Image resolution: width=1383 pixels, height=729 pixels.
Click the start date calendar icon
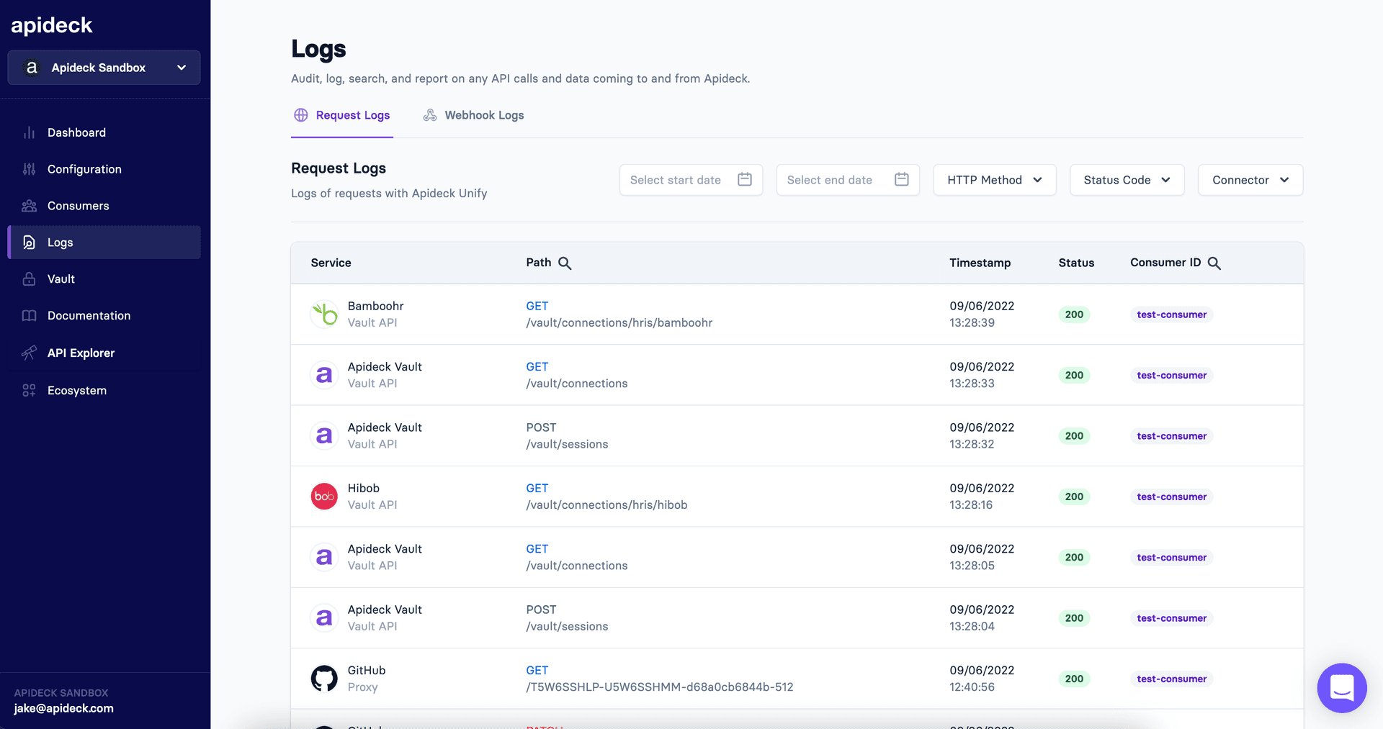point(745,179)
